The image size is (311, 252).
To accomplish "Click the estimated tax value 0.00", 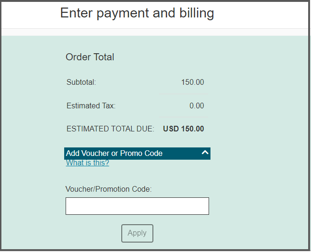I will click(x=197, y=106).
